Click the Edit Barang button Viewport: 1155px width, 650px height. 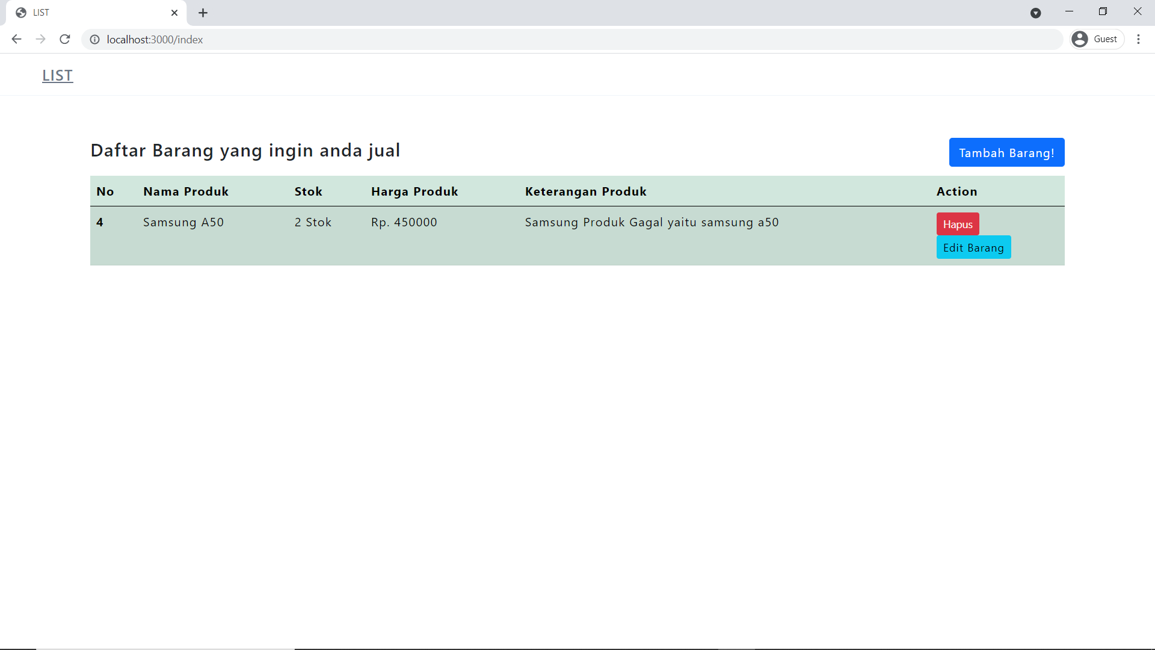tap(973, 247)
